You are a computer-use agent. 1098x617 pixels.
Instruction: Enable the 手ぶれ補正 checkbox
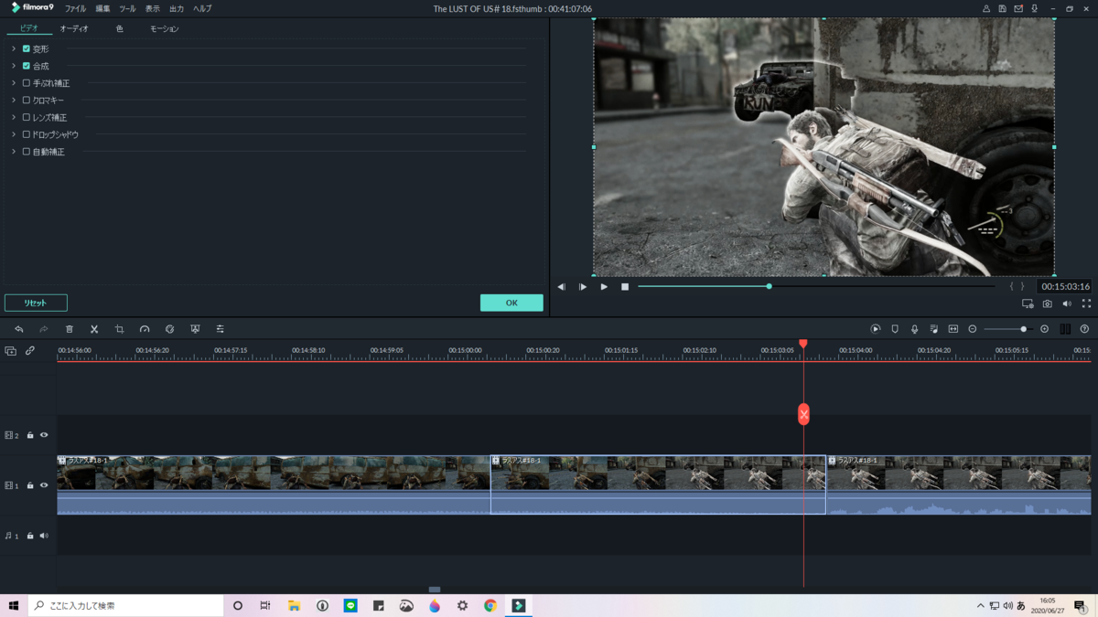pos(27,83)
